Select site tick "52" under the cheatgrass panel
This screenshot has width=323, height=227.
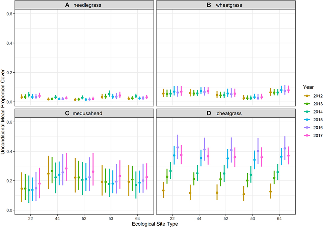click(226, 219)
